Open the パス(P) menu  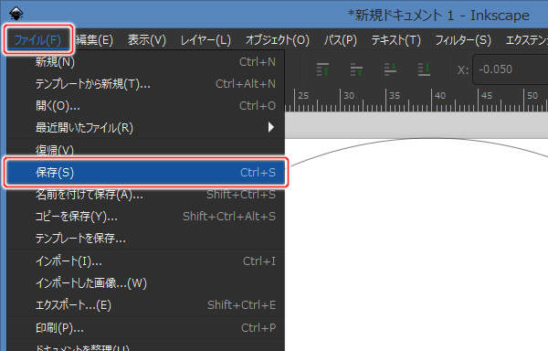point(340,39)
